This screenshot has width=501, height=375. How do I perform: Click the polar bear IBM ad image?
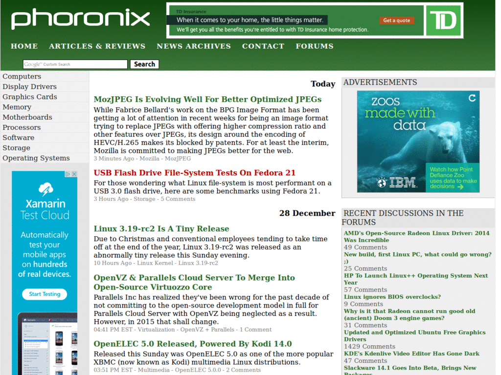[418, 142]
